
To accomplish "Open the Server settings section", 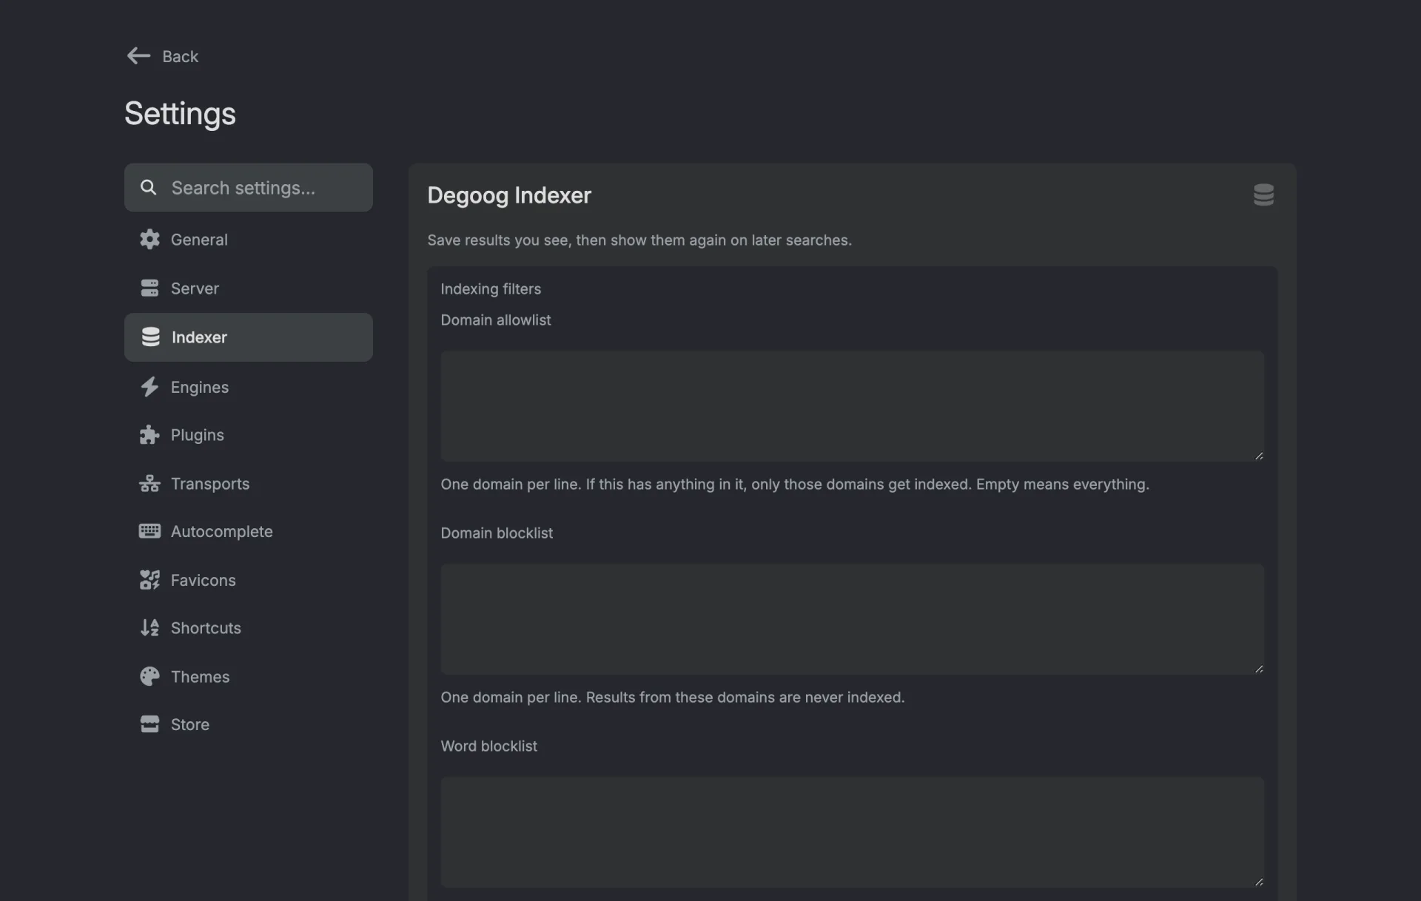I will [x=249, y=288].
